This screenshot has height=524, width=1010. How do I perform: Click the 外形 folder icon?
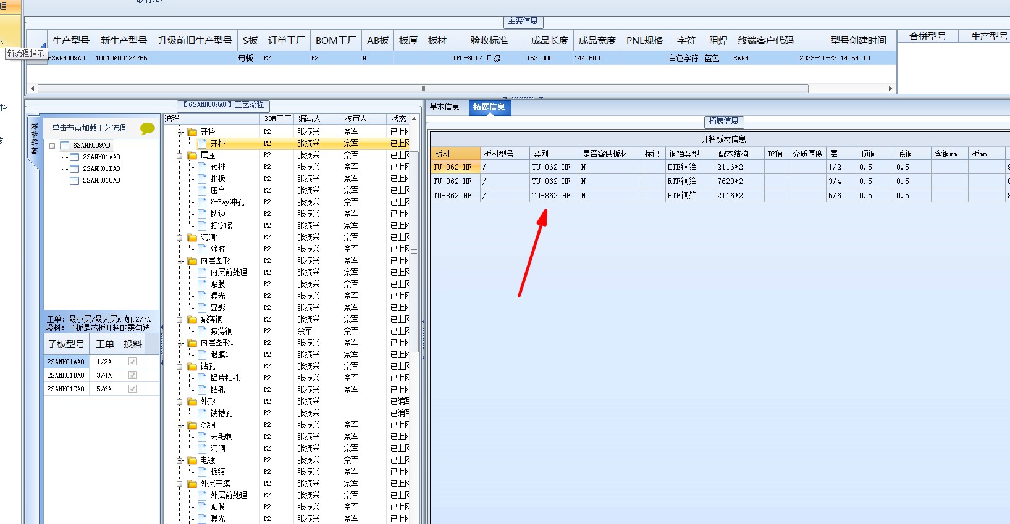[192, 402]
